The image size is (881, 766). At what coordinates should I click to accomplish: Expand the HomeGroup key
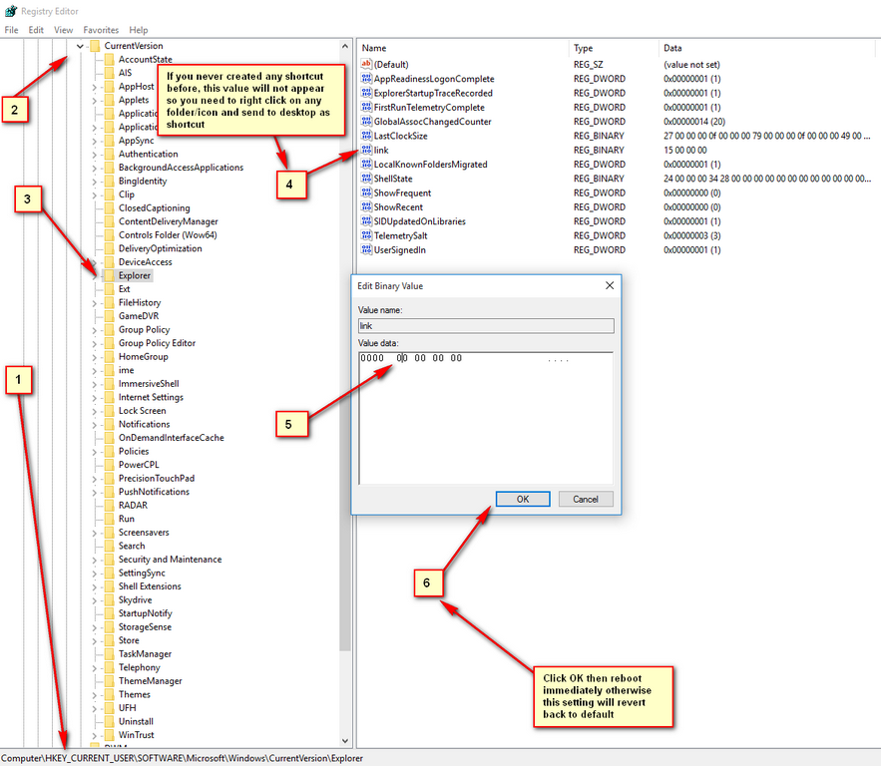pyautogui.click(x=95, y=357)
